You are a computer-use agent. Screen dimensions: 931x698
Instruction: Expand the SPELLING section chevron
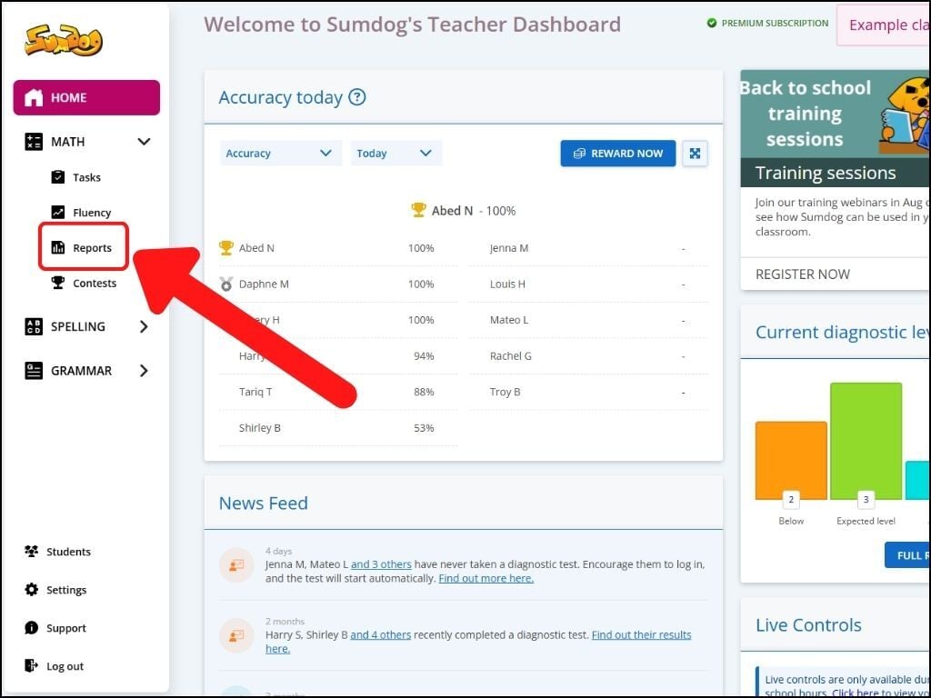tap(144, 326)
